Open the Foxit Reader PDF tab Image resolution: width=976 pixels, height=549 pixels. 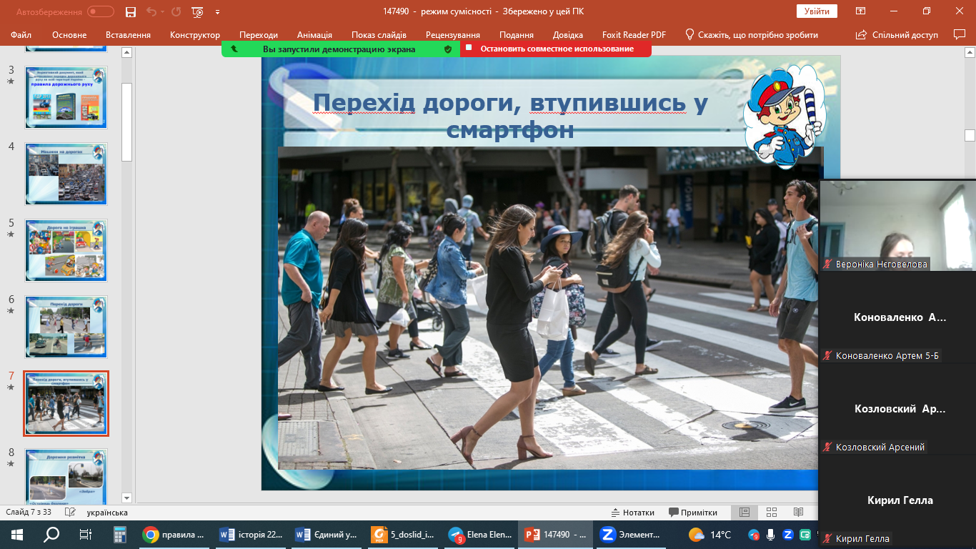point(634,35)
